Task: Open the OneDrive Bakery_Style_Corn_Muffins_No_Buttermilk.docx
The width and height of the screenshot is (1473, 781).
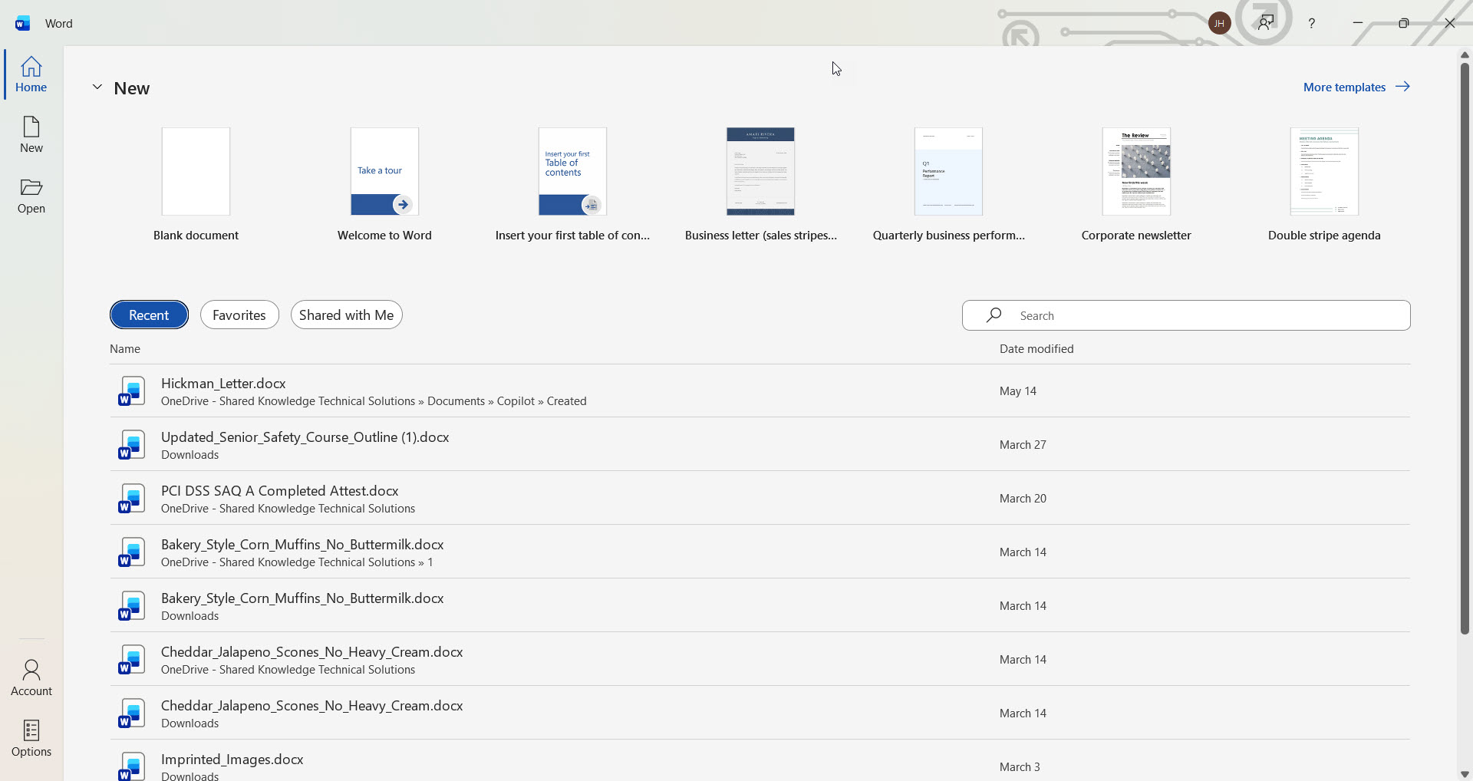Action: 760,552
